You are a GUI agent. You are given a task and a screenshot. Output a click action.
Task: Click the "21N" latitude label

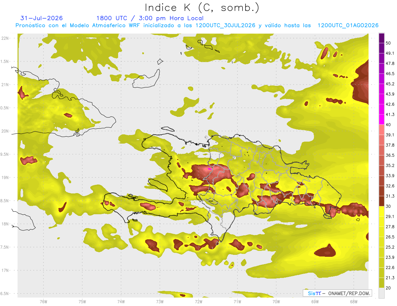(x=5, y=85)
